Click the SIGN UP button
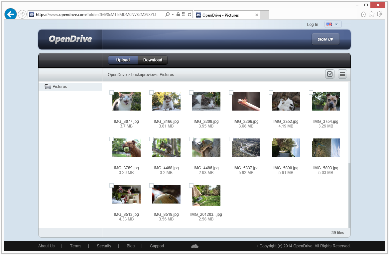389x255 pixels. 325,39
